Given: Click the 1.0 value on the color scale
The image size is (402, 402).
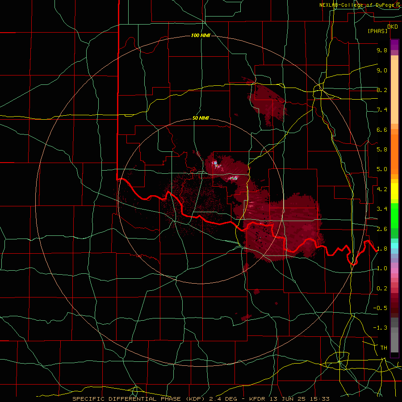Looking at the screenshot, I should click(x=382, y=268).
